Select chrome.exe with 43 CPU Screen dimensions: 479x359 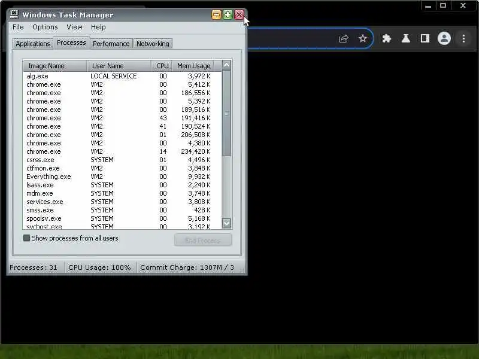tap(123, 118)
